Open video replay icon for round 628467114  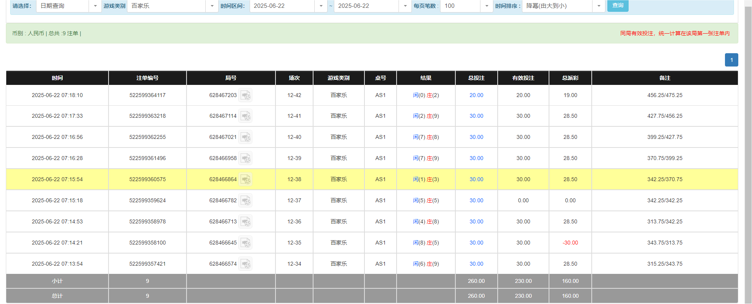[245, 116]
